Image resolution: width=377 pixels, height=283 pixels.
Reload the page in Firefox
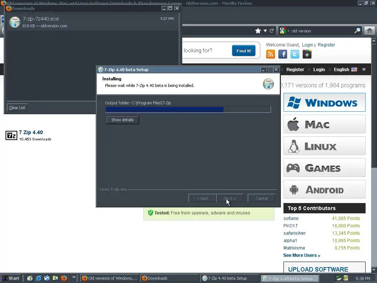272,31
